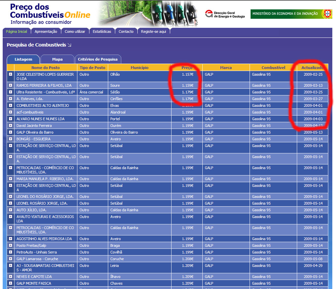Expand the A. Esteves, Lda. row
Screen dimensions: 336x289
coord(10,98)
